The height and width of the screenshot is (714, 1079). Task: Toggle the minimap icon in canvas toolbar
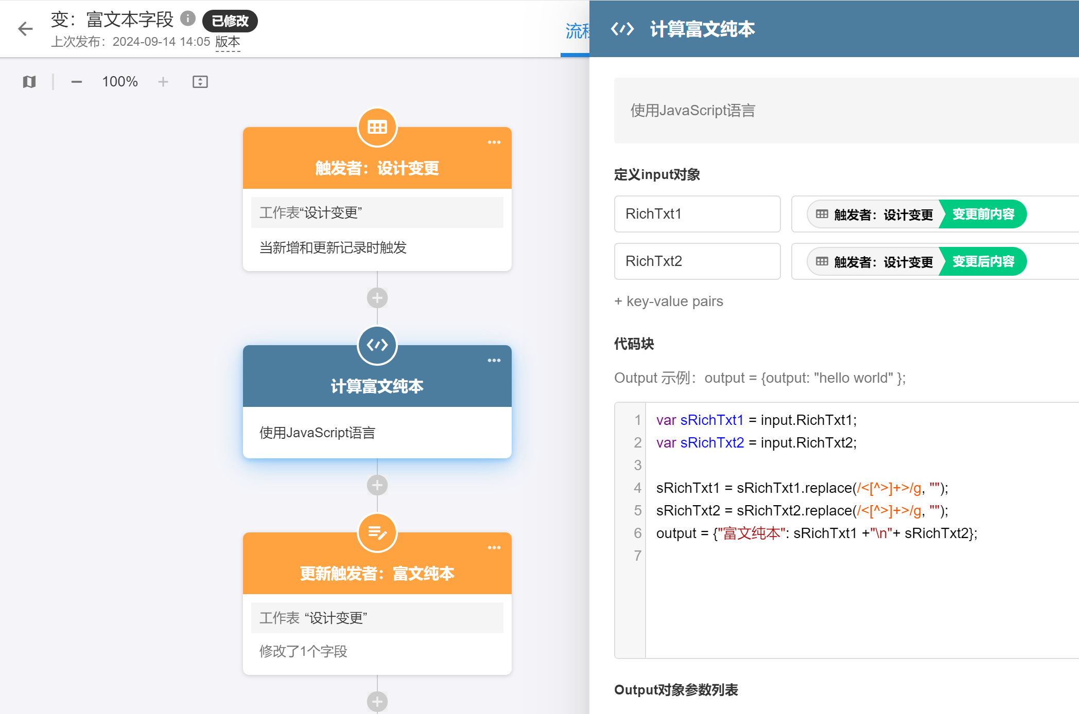tap(29, 82)
